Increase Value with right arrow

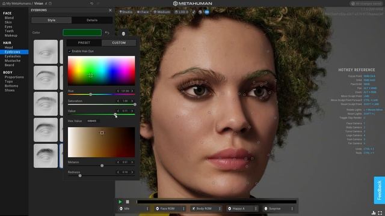click(132, 111)
